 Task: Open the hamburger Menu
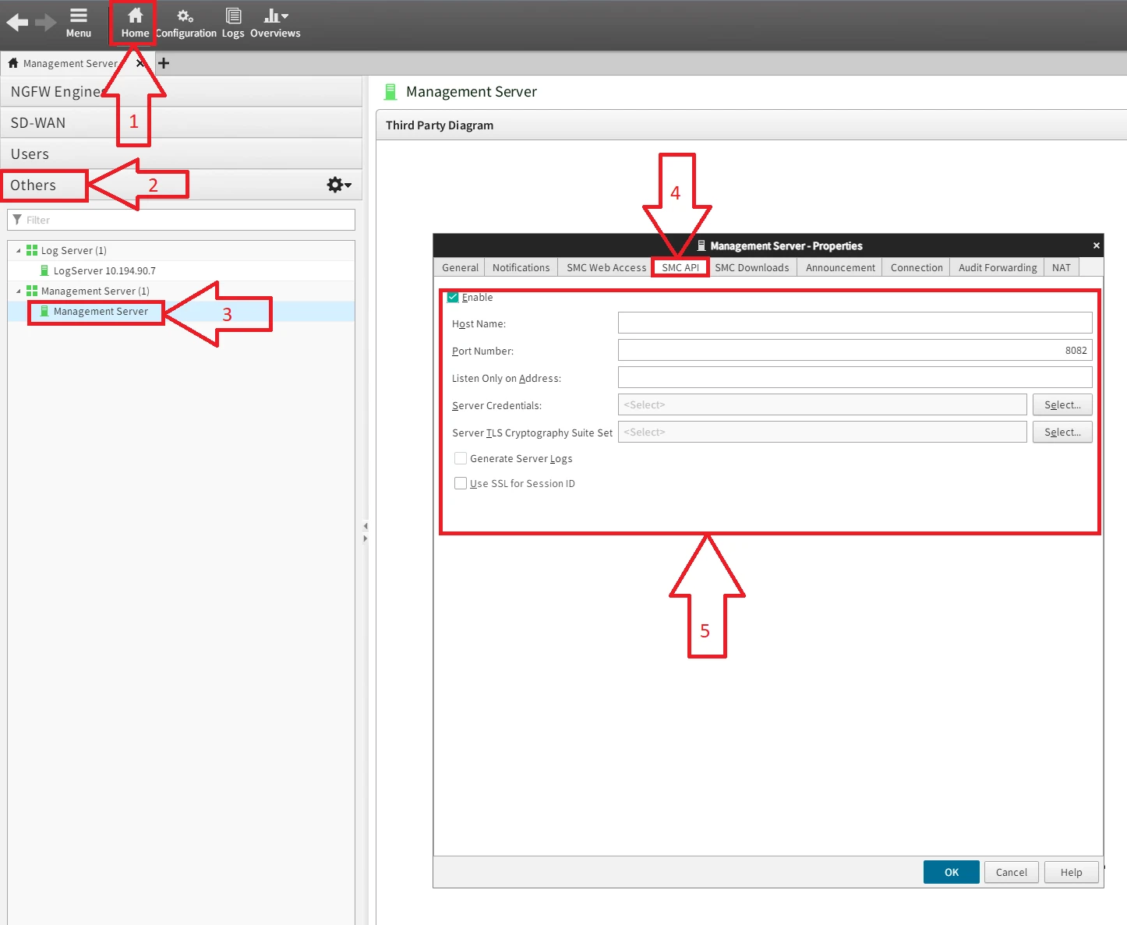[78, 22]
